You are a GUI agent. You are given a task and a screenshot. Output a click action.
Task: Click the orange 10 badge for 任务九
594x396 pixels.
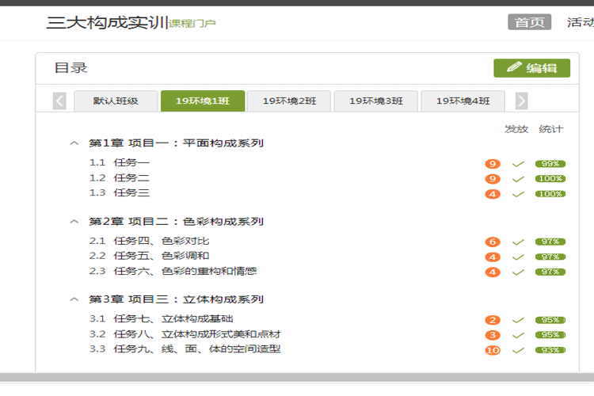[493, 350]
